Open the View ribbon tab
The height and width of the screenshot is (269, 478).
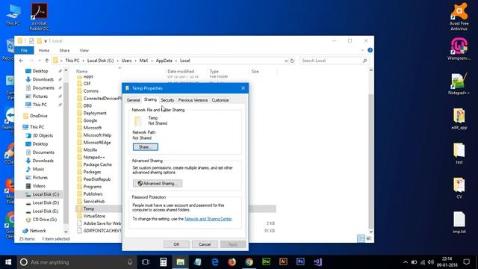coord(84,50)
